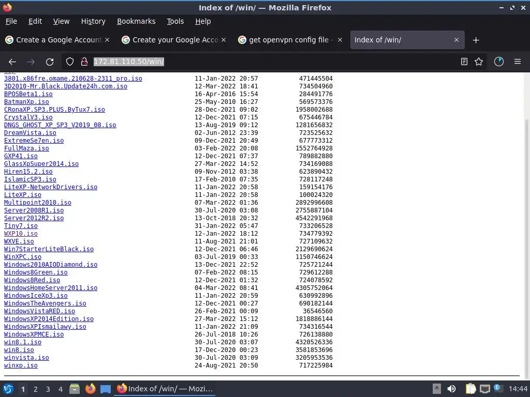The width and height of the screenshot is (530, 397).
Task: Bookmark this page with the star
Action: click(479, 62)
